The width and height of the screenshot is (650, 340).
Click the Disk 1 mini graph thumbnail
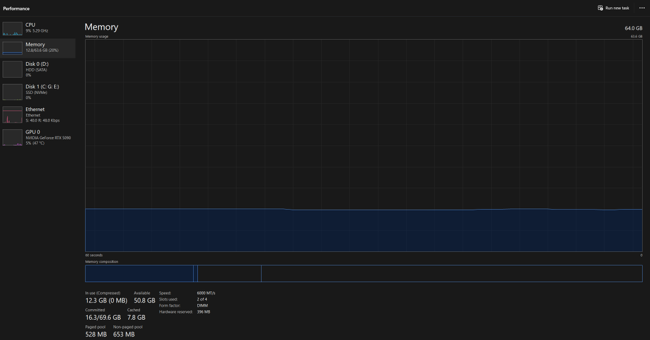pyautogui.click(x=12, y=92)
